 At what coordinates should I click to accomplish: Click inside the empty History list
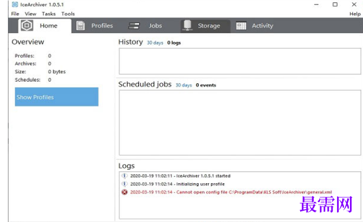(240, 61)
